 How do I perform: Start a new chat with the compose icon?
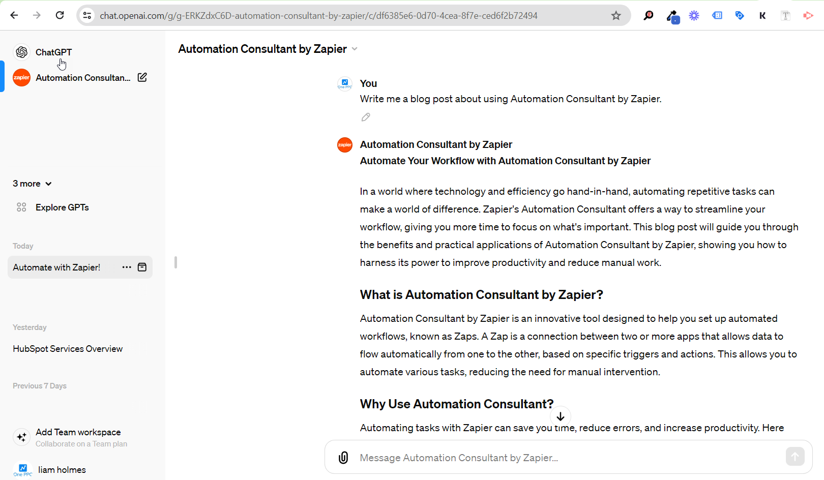pyautogui.click(x=142, y=77)
